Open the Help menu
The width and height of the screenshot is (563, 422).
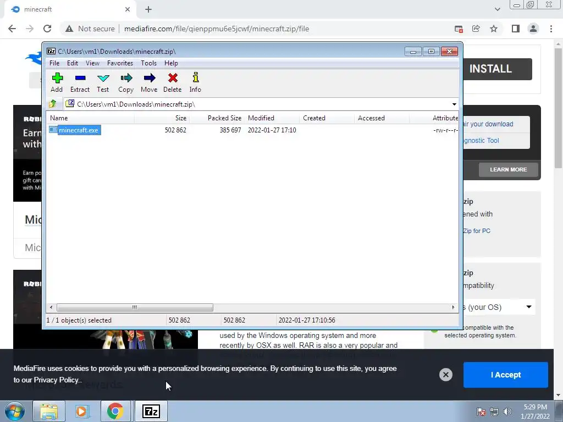(171, 63)
